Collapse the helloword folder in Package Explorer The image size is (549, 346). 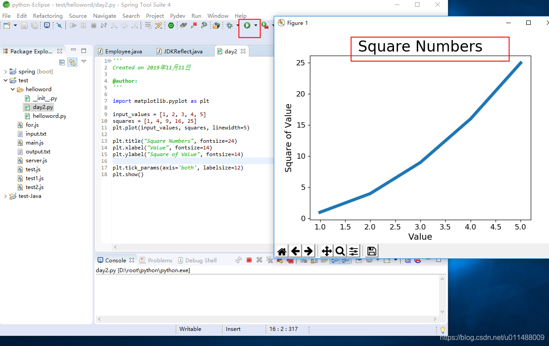click(x=12, y=89)
